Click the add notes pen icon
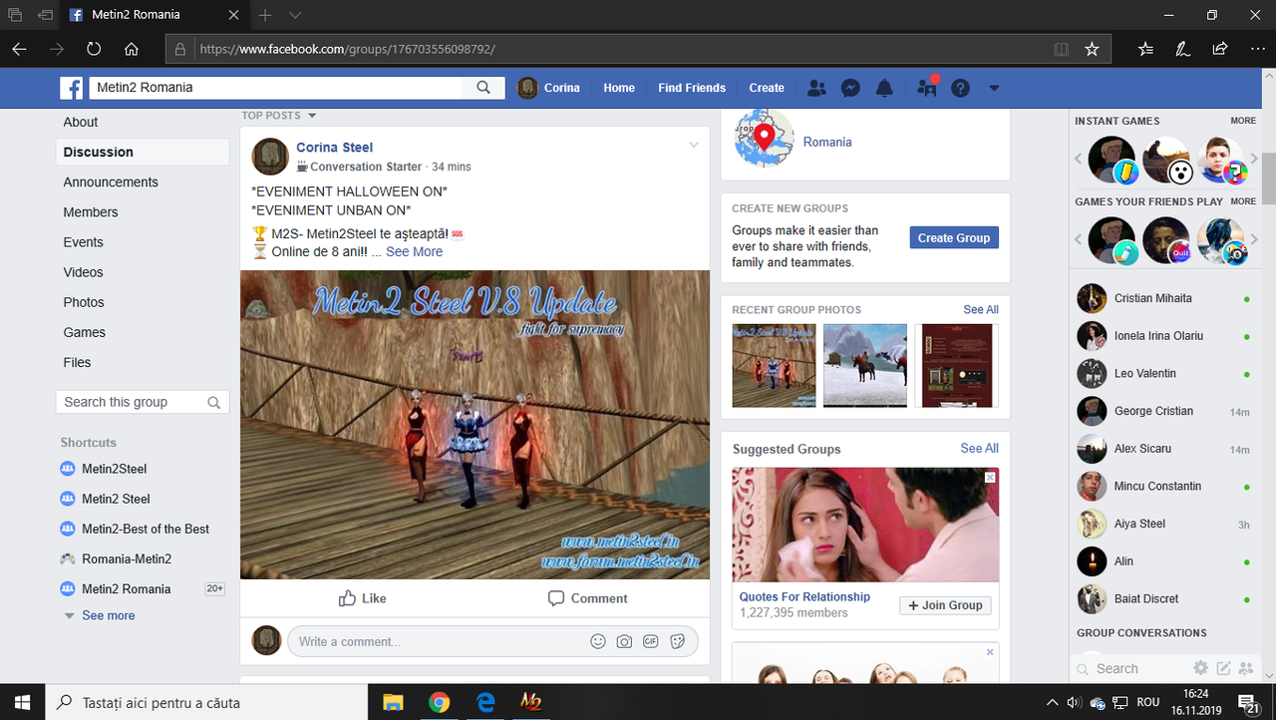This screenshot has width=1276, height=720. pyautogui.click(x=1182, y=48)
